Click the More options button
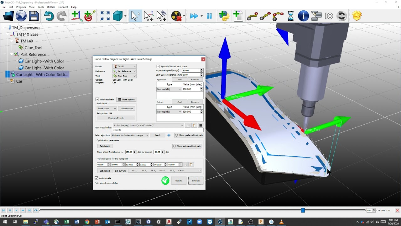This screenshot has height=226, width=401. point(126,100)
